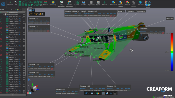Create a sphere entity
The width and height of the screenshot is (175, 98).
coord(26,5)
